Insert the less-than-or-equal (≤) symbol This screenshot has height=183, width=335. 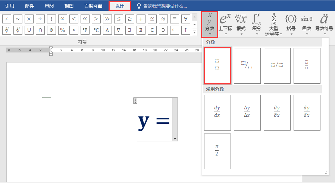(118, 19)
